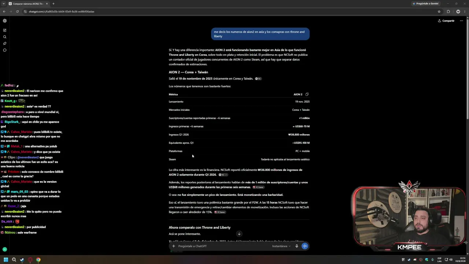
Task: Open Windows taskbar search
Action: [14, 260]
